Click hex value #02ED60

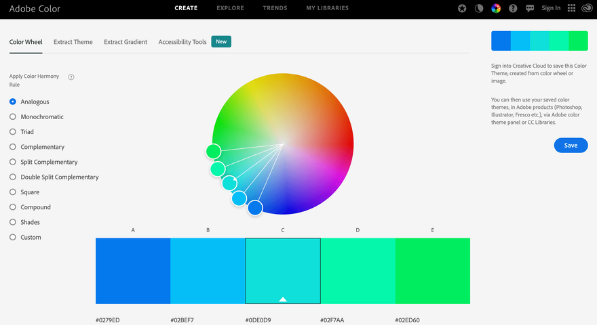(408, 320)
